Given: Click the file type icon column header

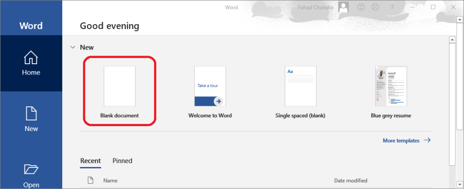Looking at the screenshot, I should point(91,180).
